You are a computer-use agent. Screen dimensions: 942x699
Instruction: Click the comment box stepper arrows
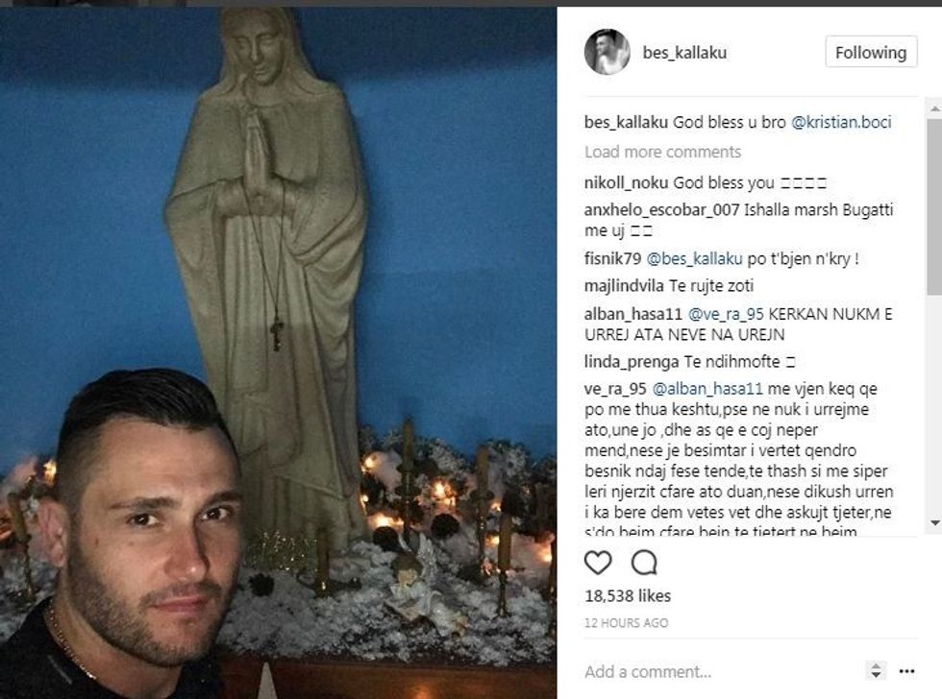876,671
